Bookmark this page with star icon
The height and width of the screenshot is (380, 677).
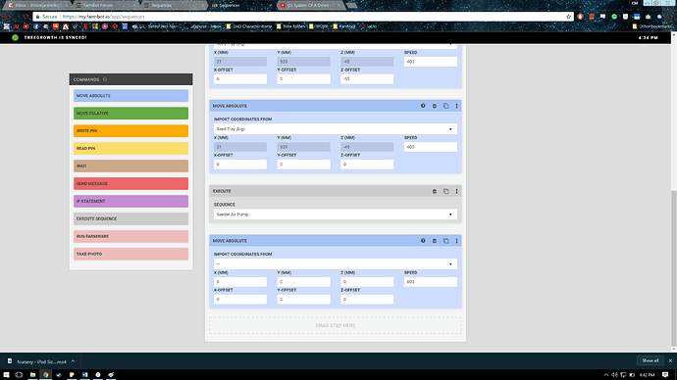[569, 17]
